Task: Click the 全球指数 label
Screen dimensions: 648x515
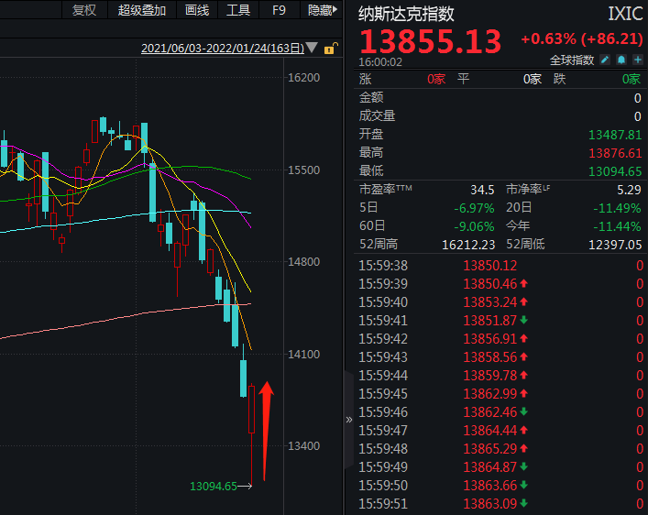Action: [572, 60]
